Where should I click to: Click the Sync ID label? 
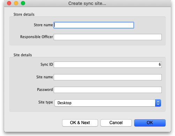pos(47,64)
